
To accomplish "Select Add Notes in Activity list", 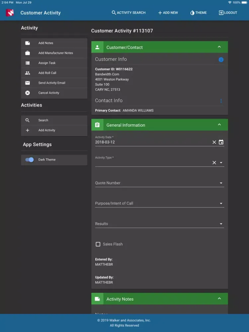I will point(54,43).
